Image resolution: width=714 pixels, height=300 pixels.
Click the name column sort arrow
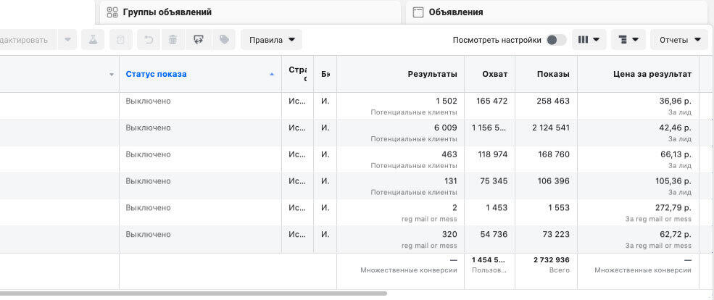(112, 75)
